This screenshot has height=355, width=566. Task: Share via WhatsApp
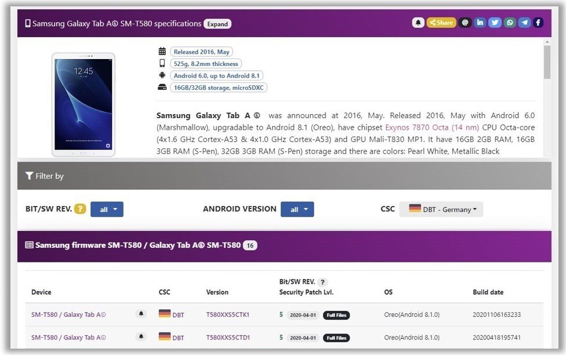click(510, 23)
